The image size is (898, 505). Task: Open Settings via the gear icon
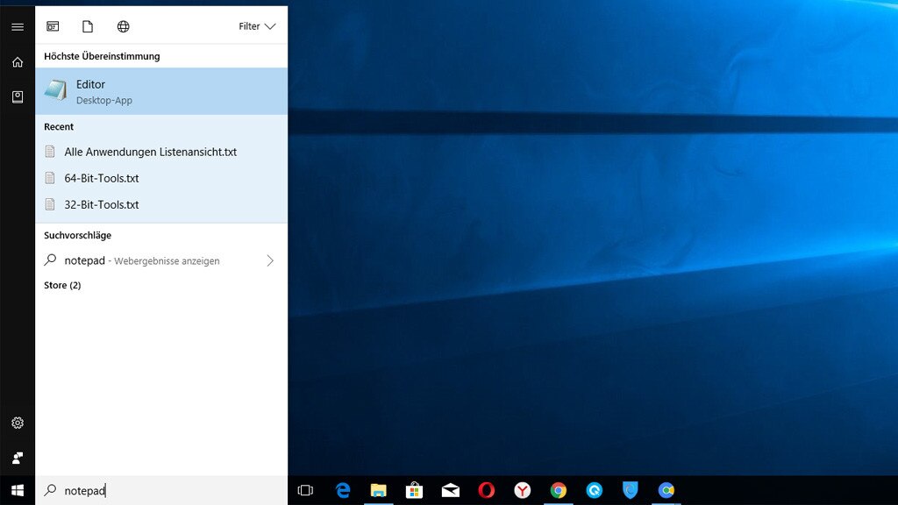coord(18,423)
